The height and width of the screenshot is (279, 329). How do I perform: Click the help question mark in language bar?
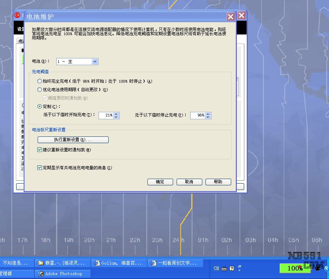[x=232, y=268]
